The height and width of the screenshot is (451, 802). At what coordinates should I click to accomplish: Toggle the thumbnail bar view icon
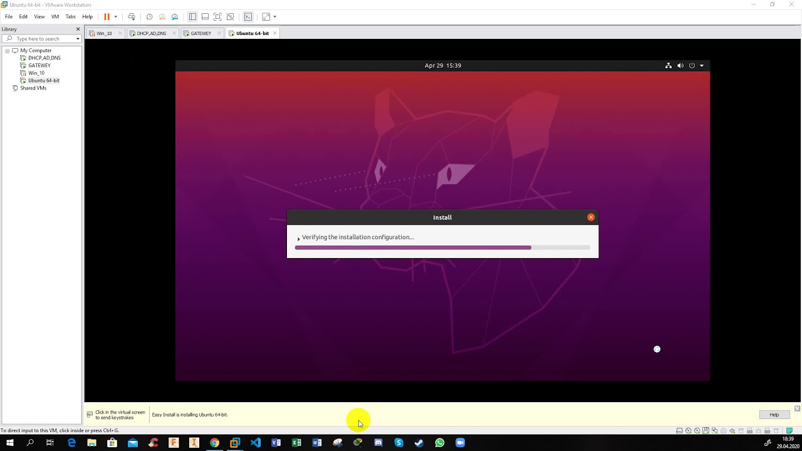click(x=205, y=17)
